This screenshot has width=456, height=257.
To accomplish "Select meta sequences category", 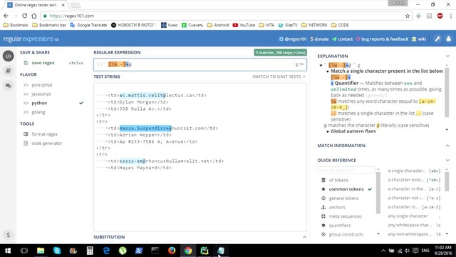I will [345, 216].
